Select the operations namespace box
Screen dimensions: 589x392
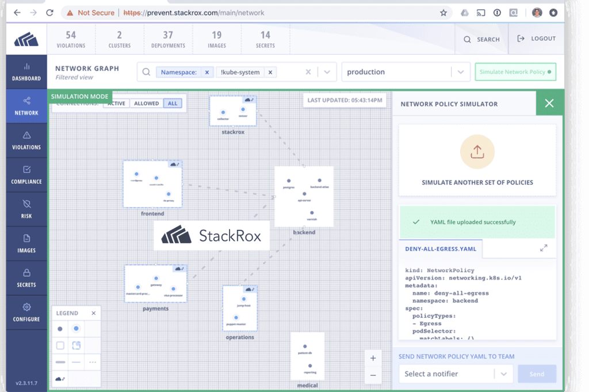click(x=240, y=308)
